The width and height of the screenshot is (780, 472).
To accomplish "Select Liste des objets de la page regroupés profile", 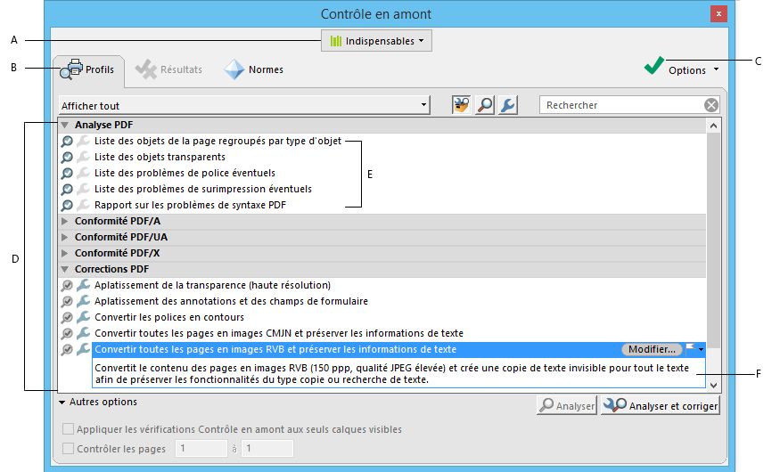I will [218, 141].
